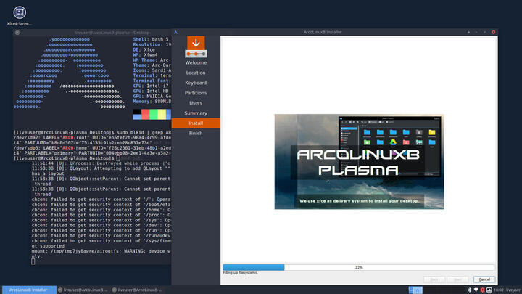Click the "CPU: Intel i7" line in neofetch
Viewport: 522px width, 294px height.
tap(152, 86)
